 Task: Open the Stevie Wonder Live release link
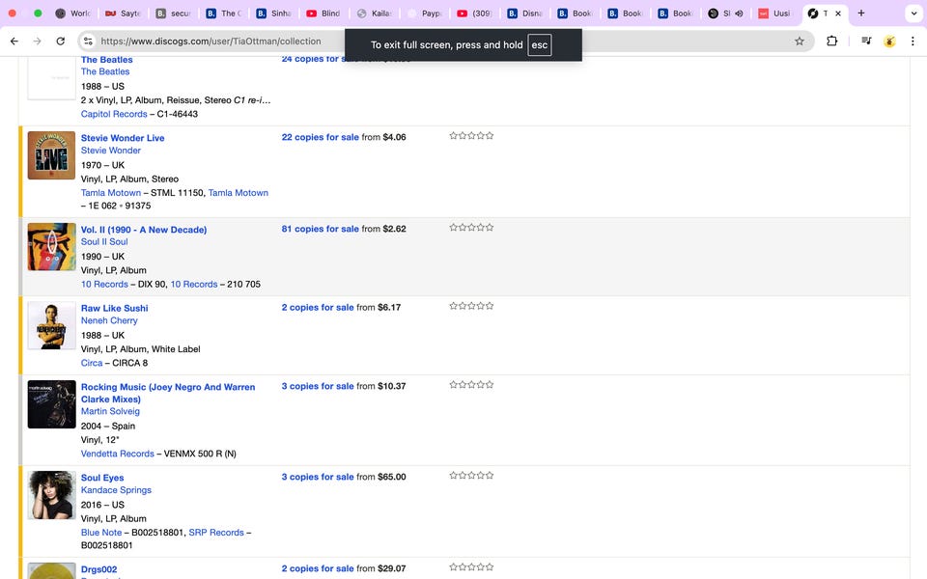(123, 138)
